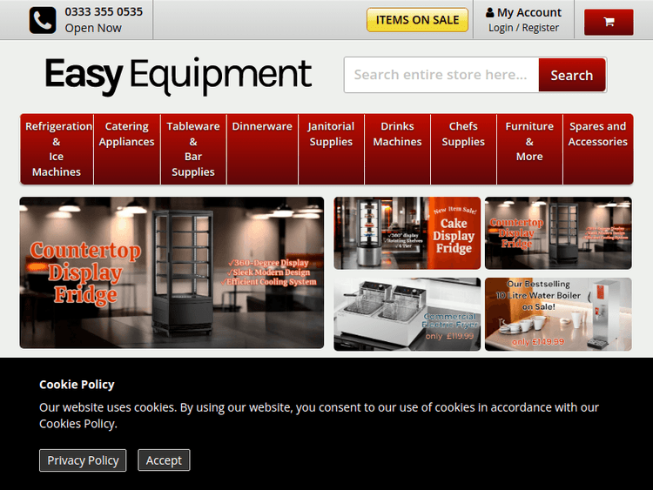653x490 pixels.
Task: Open the Furniture & More menu
Action: (x=529, y=149)
